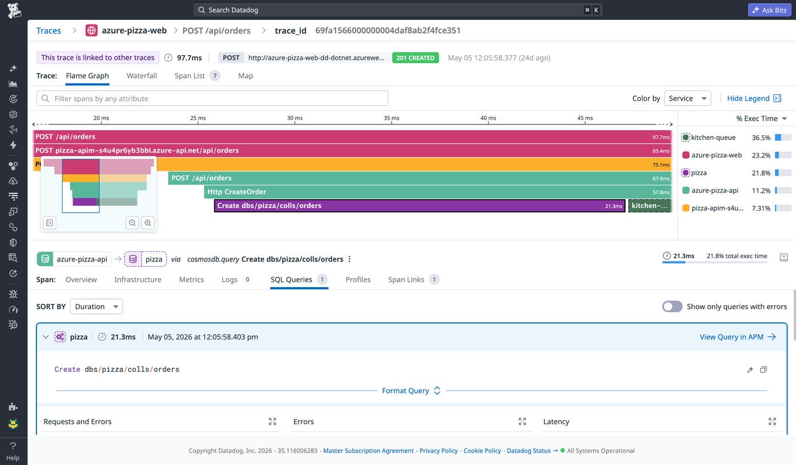Focus the Filter spans by any attribute field
This screenshot has height=465, width=796.
212,98
